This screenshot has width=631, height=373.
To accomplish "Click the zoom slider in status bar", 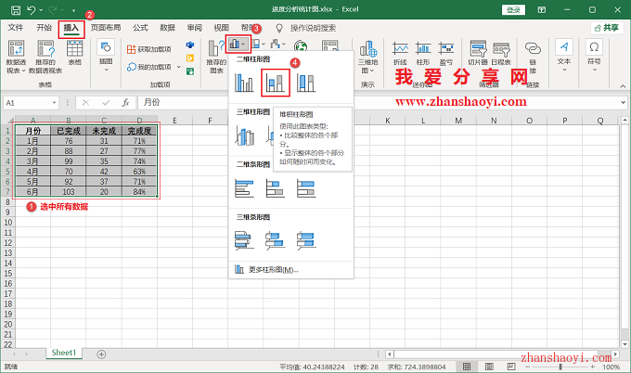I will coord(560,367).
